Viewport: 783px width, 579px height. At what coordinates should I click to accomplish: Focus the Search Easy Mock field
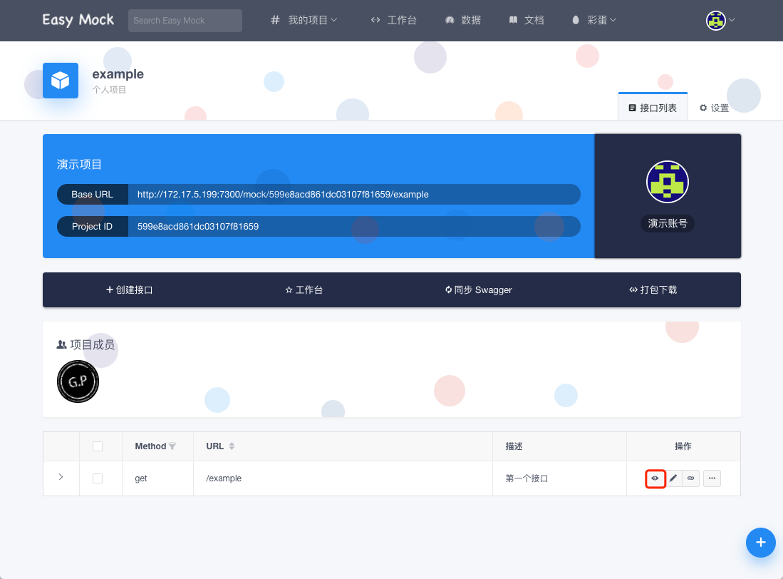pyautogui.click(x=185, y=21)
